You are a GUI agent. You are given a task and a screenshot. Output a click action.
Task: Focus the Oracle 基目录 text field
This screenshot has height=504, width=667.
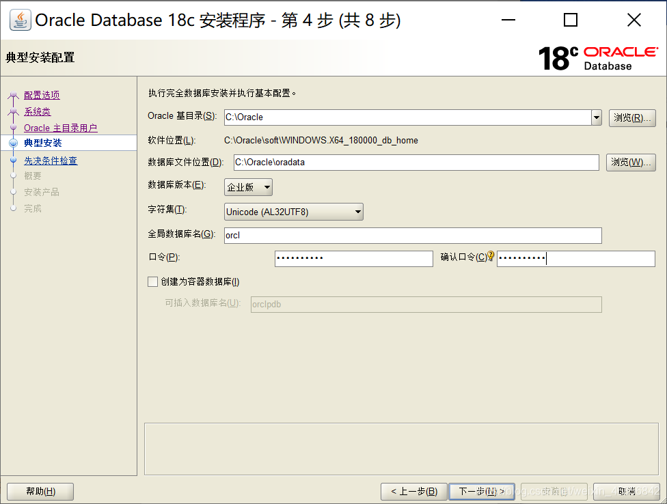point(407,117)
